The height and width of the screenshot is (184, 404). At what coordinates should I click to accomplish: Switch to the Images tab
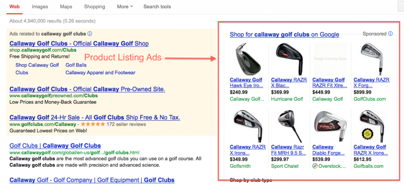pos(40,7)
